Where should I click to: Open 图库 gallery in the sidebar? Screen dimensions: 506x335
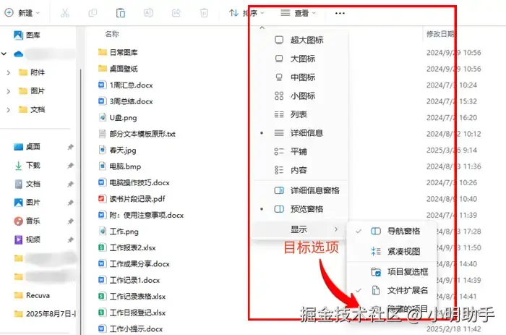tap(27, 35)
